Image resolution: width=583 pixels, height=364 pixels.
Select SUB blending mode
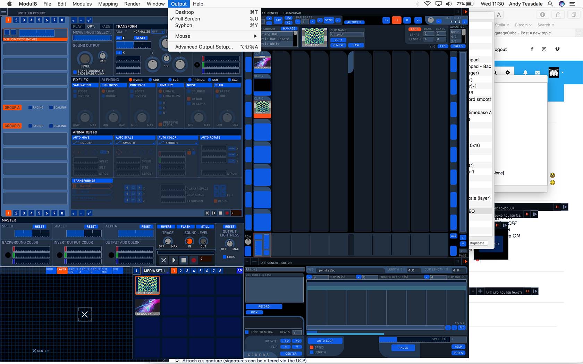(x=170, y=80)
